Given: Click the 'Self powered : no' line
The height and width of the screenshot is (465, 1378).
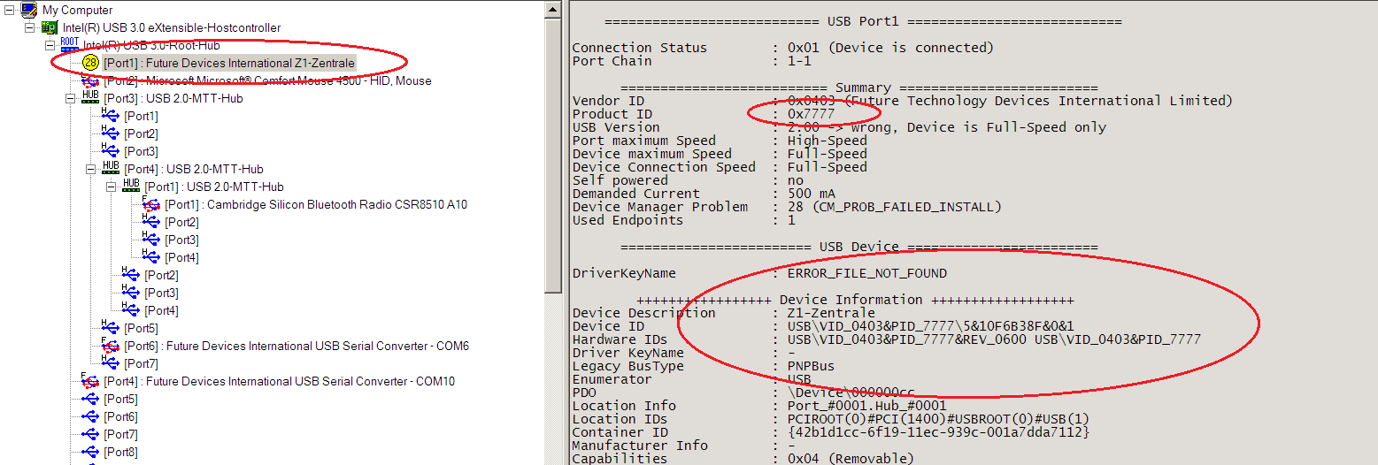Looking at the screenshot, I should point(687,180).
